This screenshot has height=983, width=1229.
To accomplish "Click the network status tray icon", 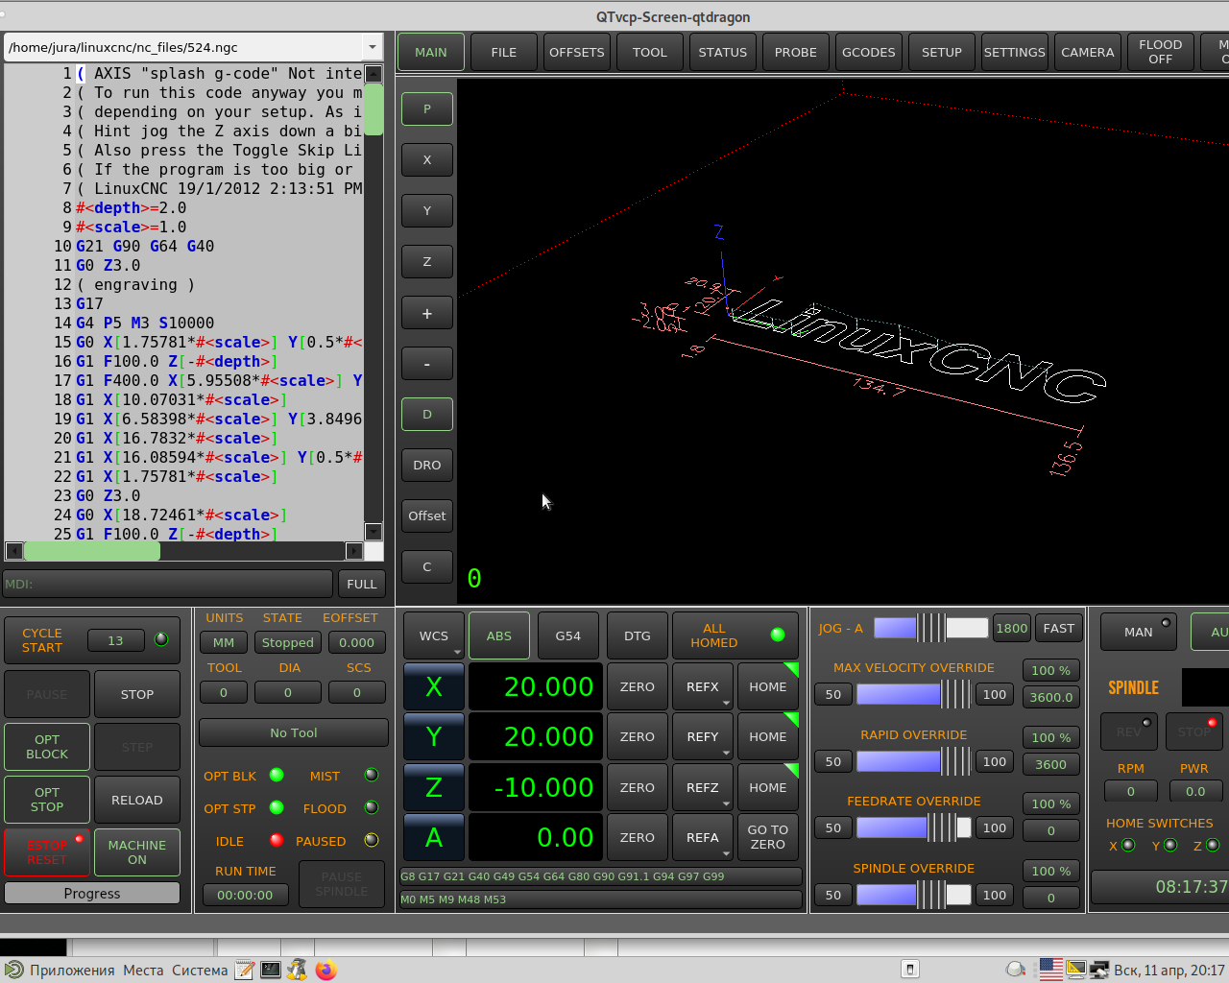I will [x=1098, y=970].
